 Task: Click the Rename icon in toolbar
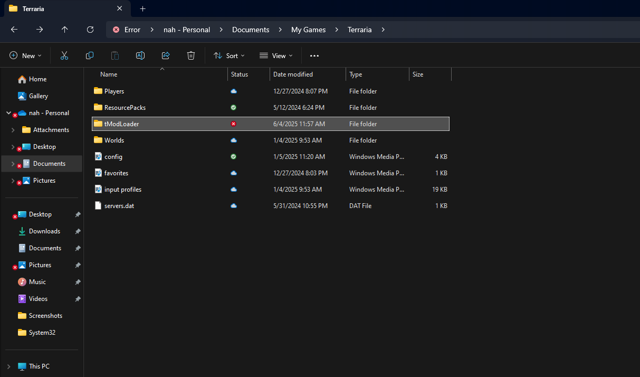coord(140,55)
